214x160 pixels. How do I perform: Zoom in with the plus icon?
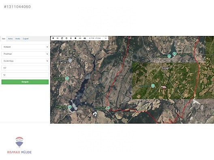point(53,38)
